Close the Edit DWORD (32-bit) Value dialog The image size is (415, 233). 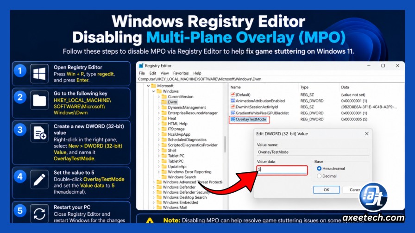(366, 133)
